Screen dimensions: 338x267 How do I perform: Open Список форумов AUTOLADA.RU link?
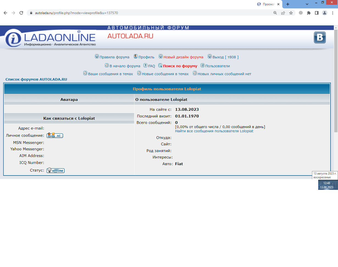click(36, 79)
